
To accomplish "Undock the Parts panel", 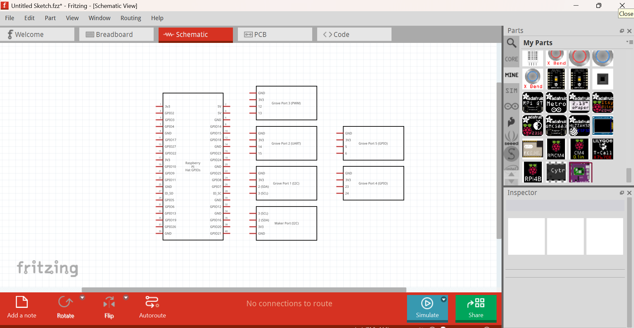I will tap(622, 31).
